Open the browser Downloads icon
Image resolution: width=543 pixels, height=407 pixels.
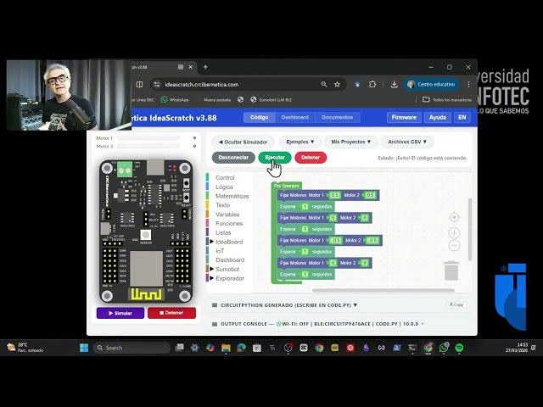tap(394, 85)
